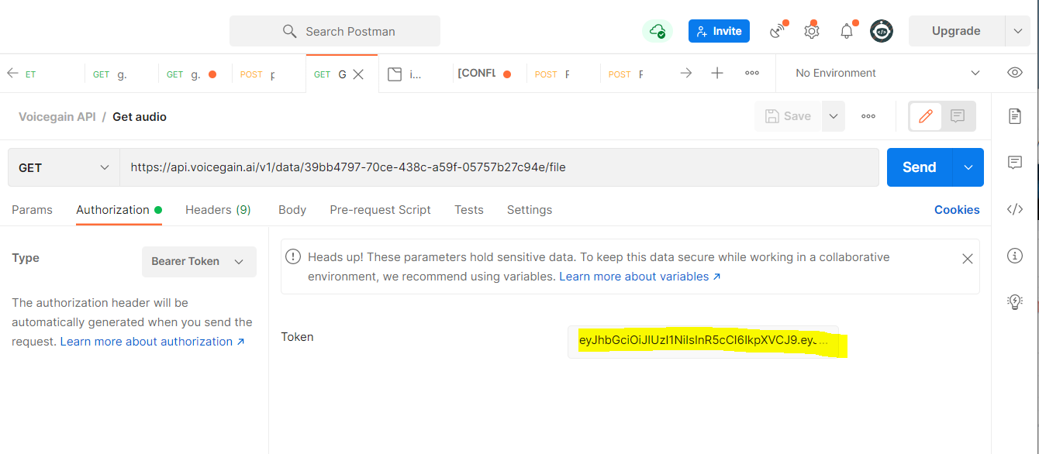The width and height of the screenshot is (1039, 454).
Task: Open the No Environment selector
Action: pyautogui.click(x=886, y=73)
